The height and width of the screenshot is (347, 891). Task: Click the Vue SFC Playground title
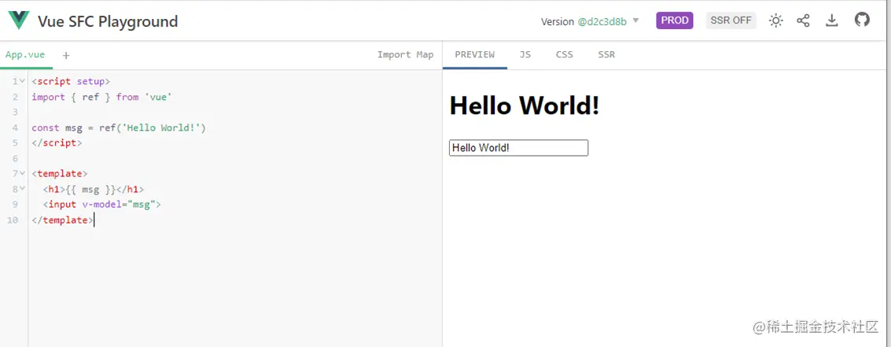pos(108,21)
